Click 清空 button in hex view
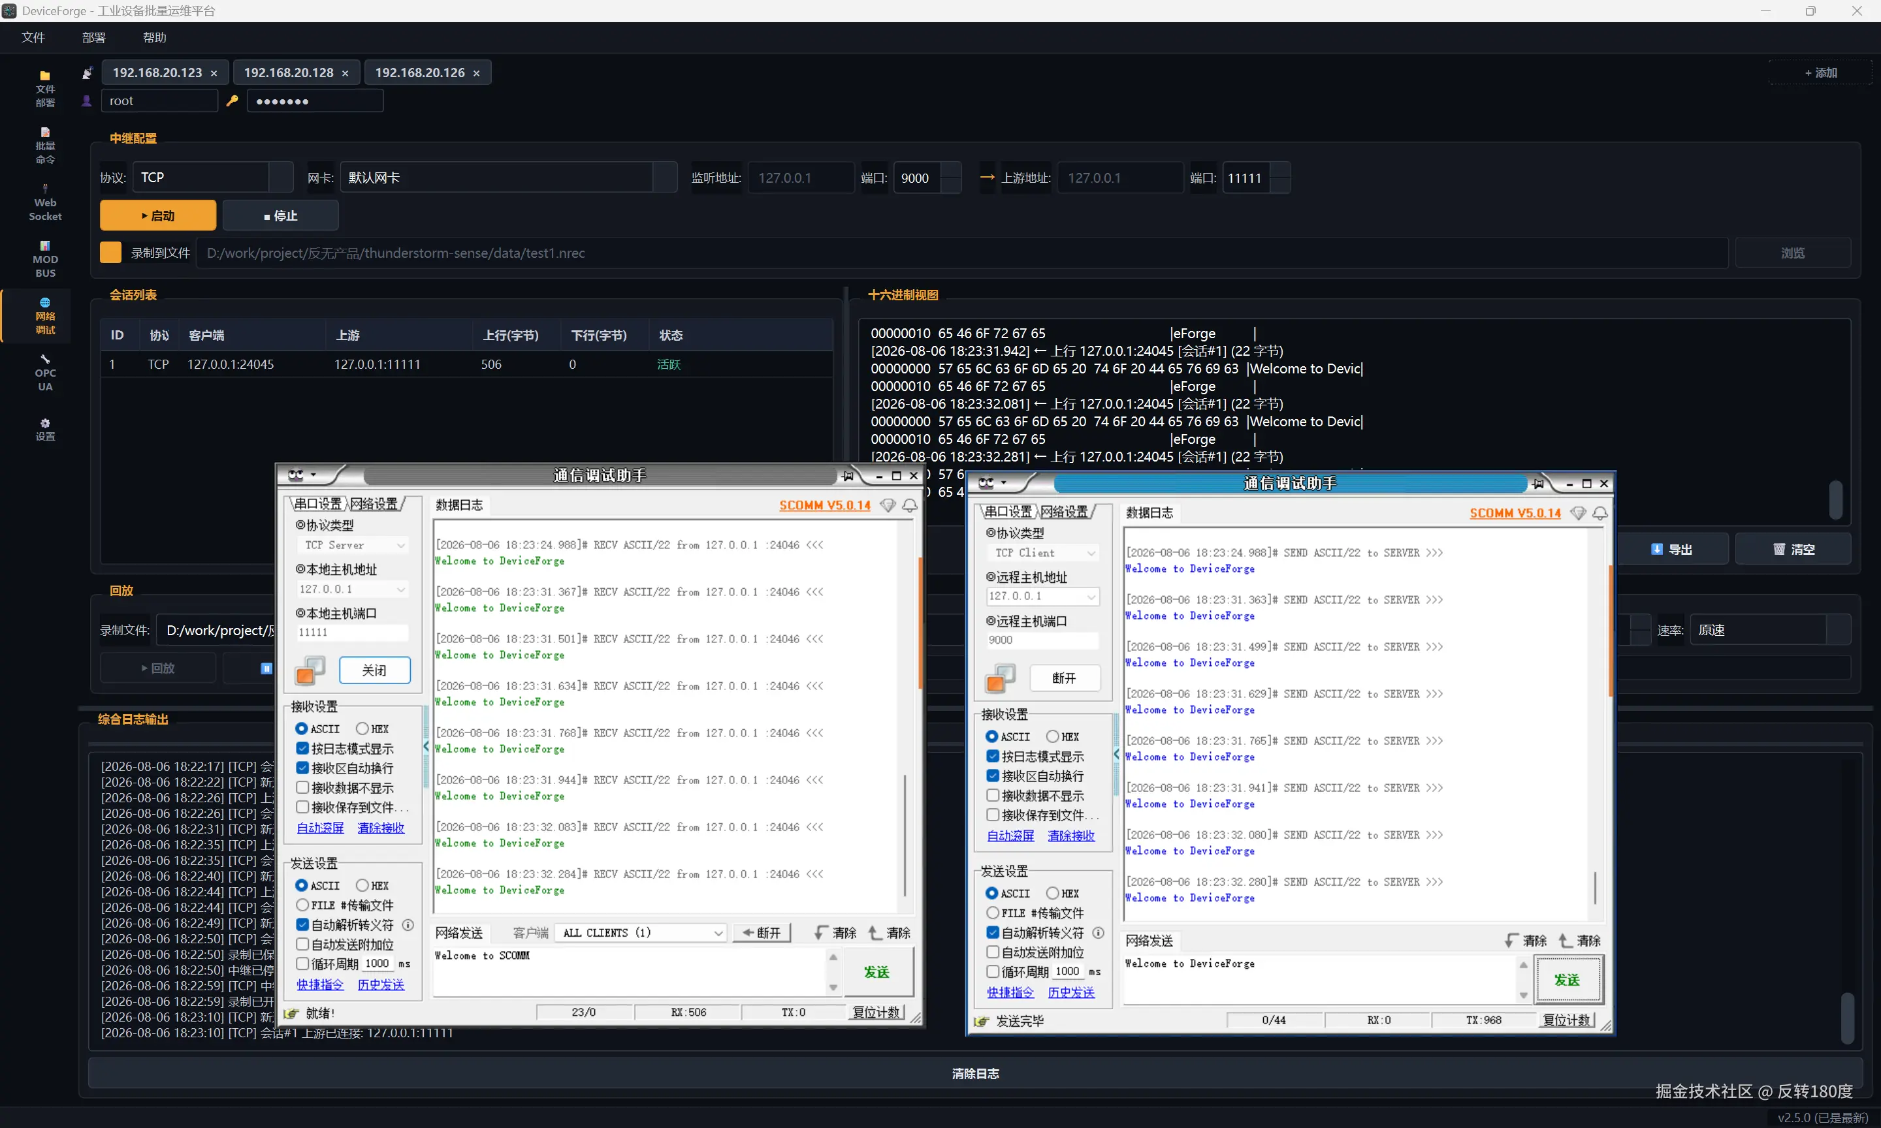Image resolution: width=1881 pixels, height=1128 pixels. coord(1793,550)
